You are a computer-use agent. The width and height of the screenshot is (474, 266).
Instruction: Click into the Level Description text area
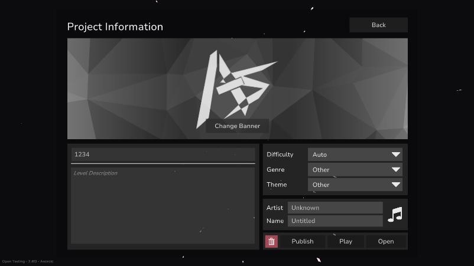tap(163, 206)
